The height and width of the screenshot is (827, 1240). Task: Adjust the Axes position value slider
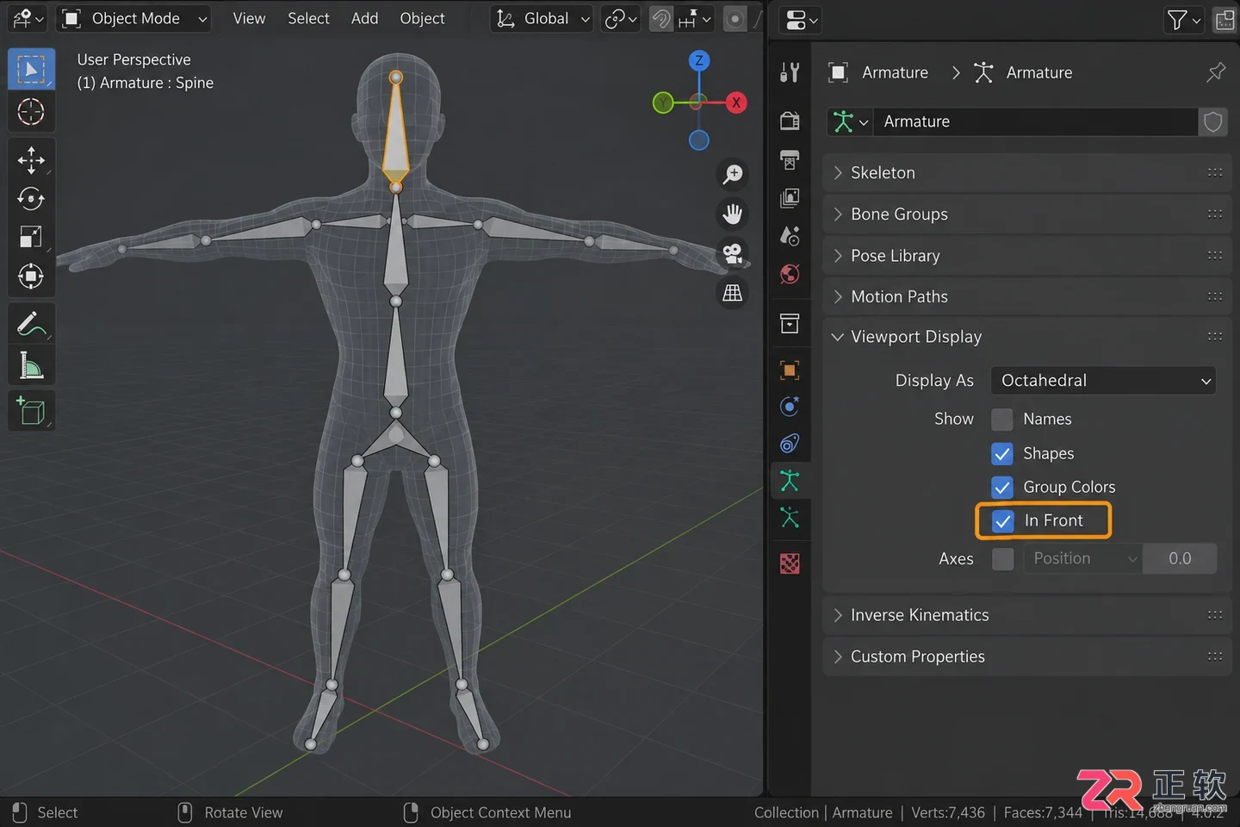coord(1180,558)
